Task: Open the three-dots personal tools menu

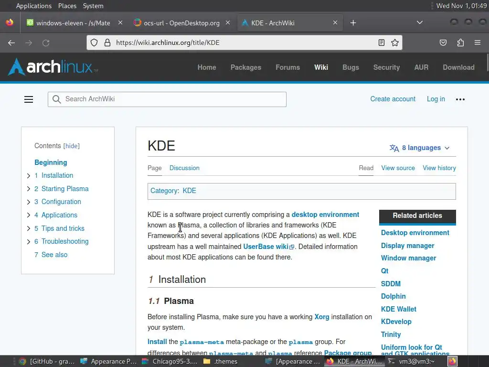Action: (460, 99)
